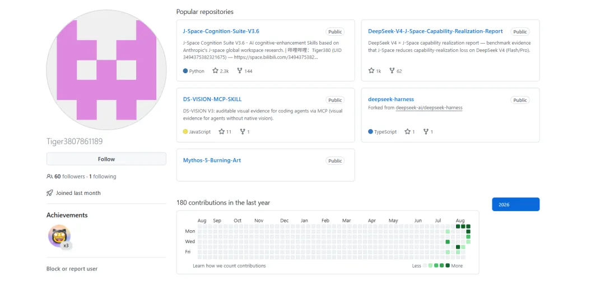Click the star icon showing 11 stars
The width and height of the screenshot is (605, 281).
221,132
